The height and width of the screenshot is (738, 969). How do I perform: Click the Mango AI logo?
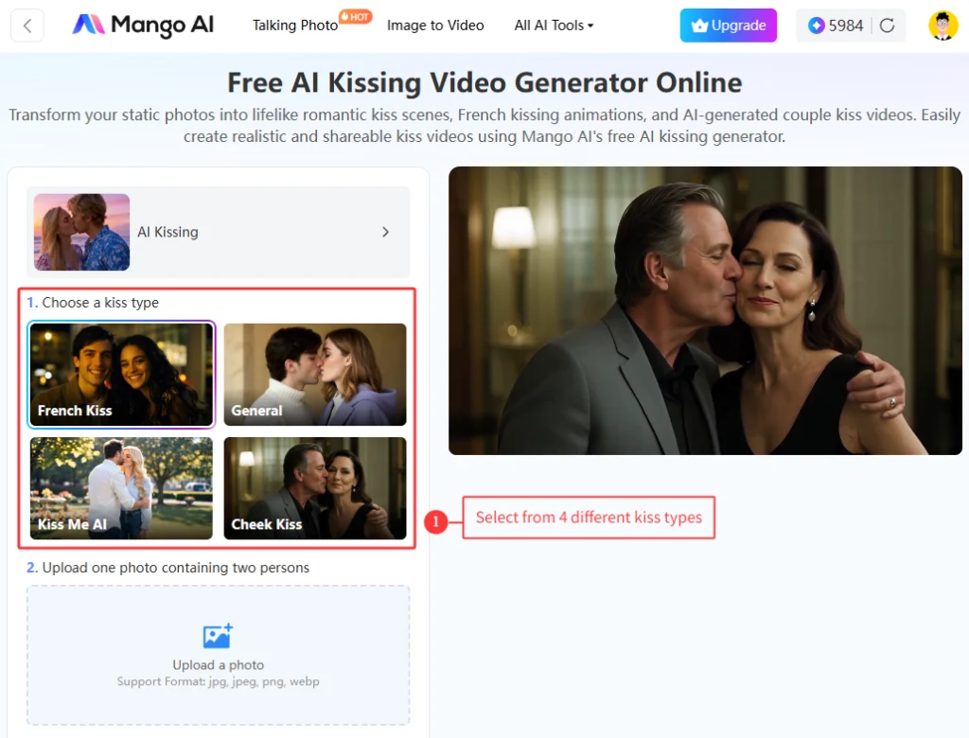(142, 26)
